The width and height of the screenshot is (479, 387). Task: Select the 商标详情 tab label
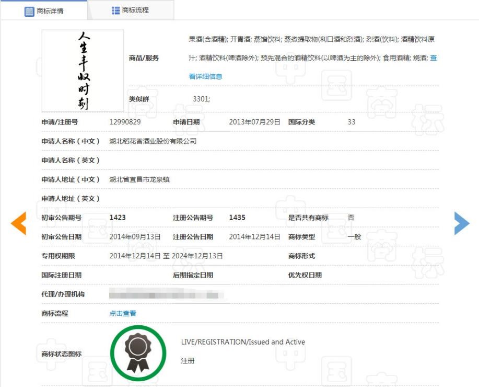coord(50,11)
